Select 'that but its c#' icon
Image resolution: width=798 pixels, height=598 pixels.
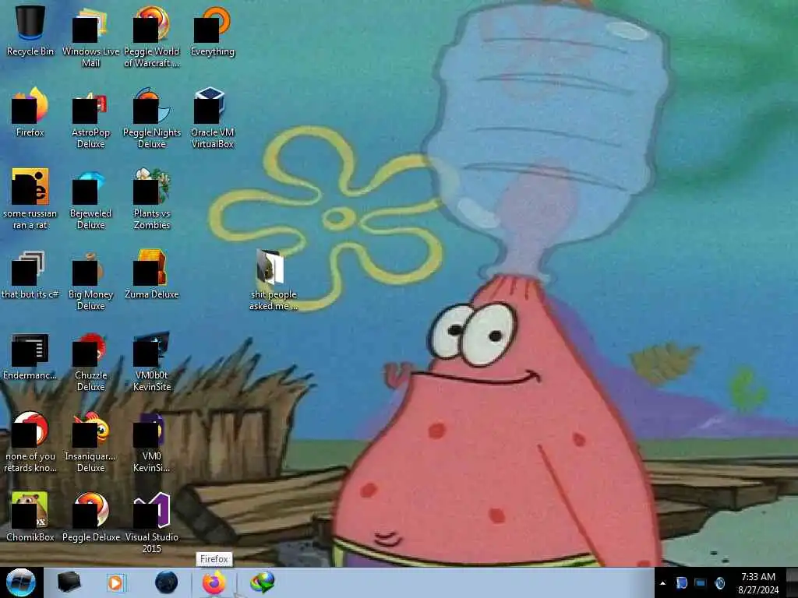coord(30,274)
